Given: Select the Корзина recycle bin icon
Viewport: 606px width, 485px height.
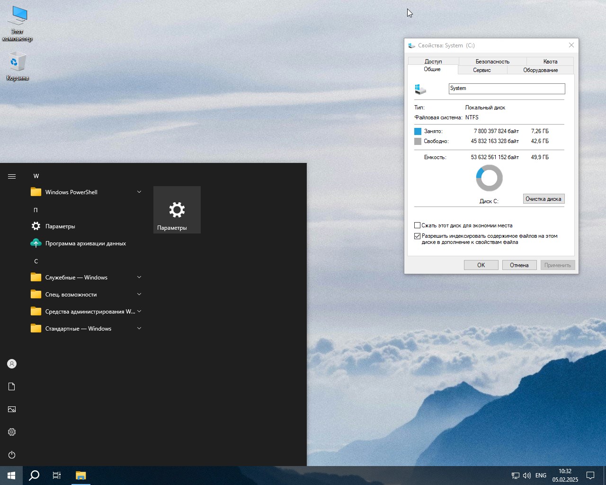Looking at the screenshot, I should (18, 67).
